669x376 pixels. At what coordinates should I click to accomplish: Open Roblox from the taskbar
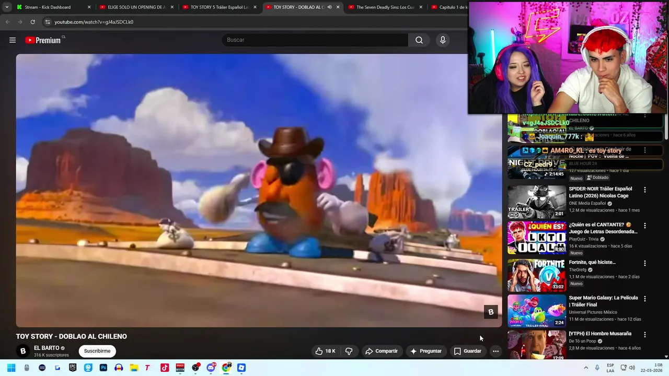(241, 368)
